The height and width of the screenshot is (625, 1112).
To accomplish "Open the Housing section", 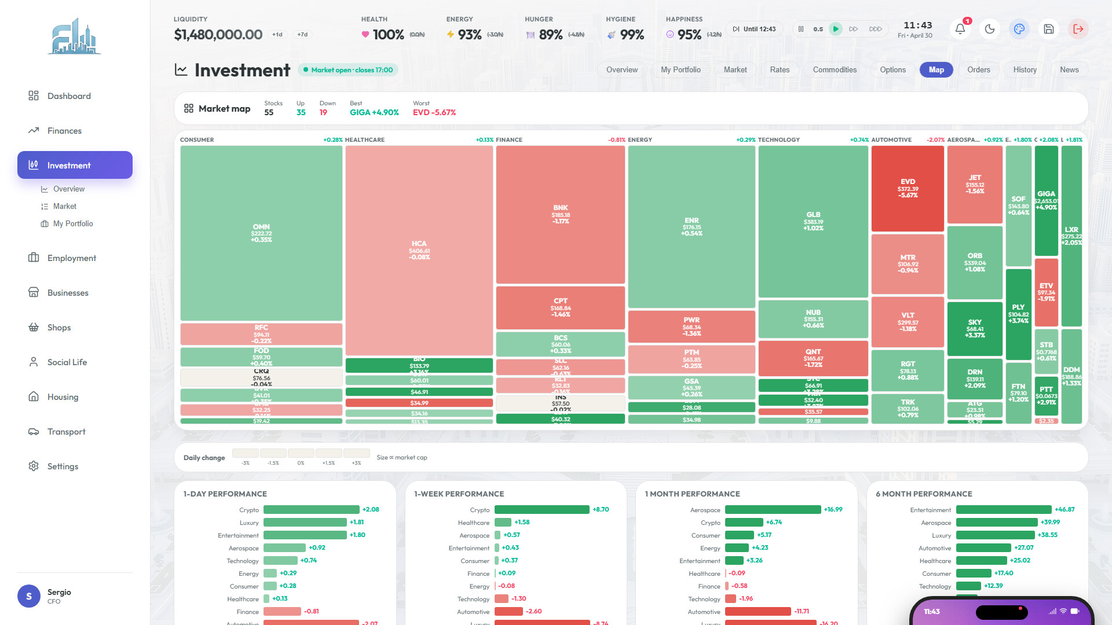I will 75,397.
